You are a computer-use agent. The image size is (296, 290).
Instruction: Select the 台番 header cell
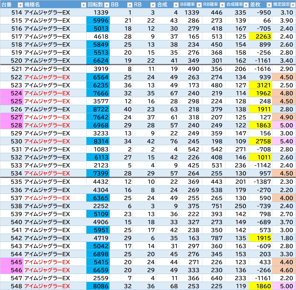[12, 4]
